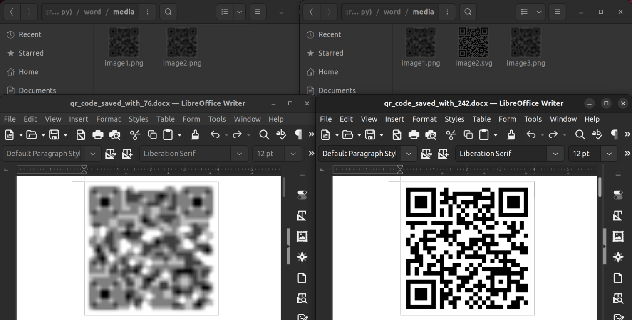The width and height of the screenshot is (632, 320).
Task: Expand Default Paragraph Style dropdown in qr_code_saved_with_76 window
Action: point(92,154)
